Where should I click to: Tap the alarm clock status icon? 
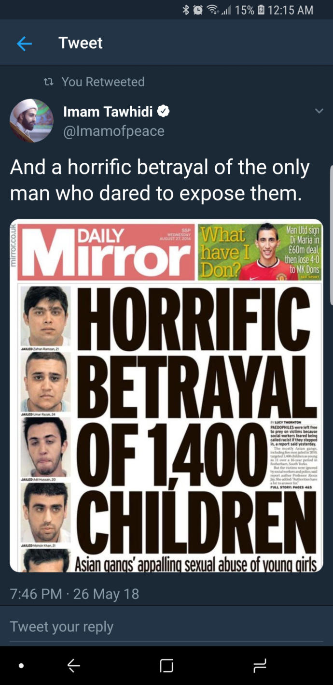198,10
